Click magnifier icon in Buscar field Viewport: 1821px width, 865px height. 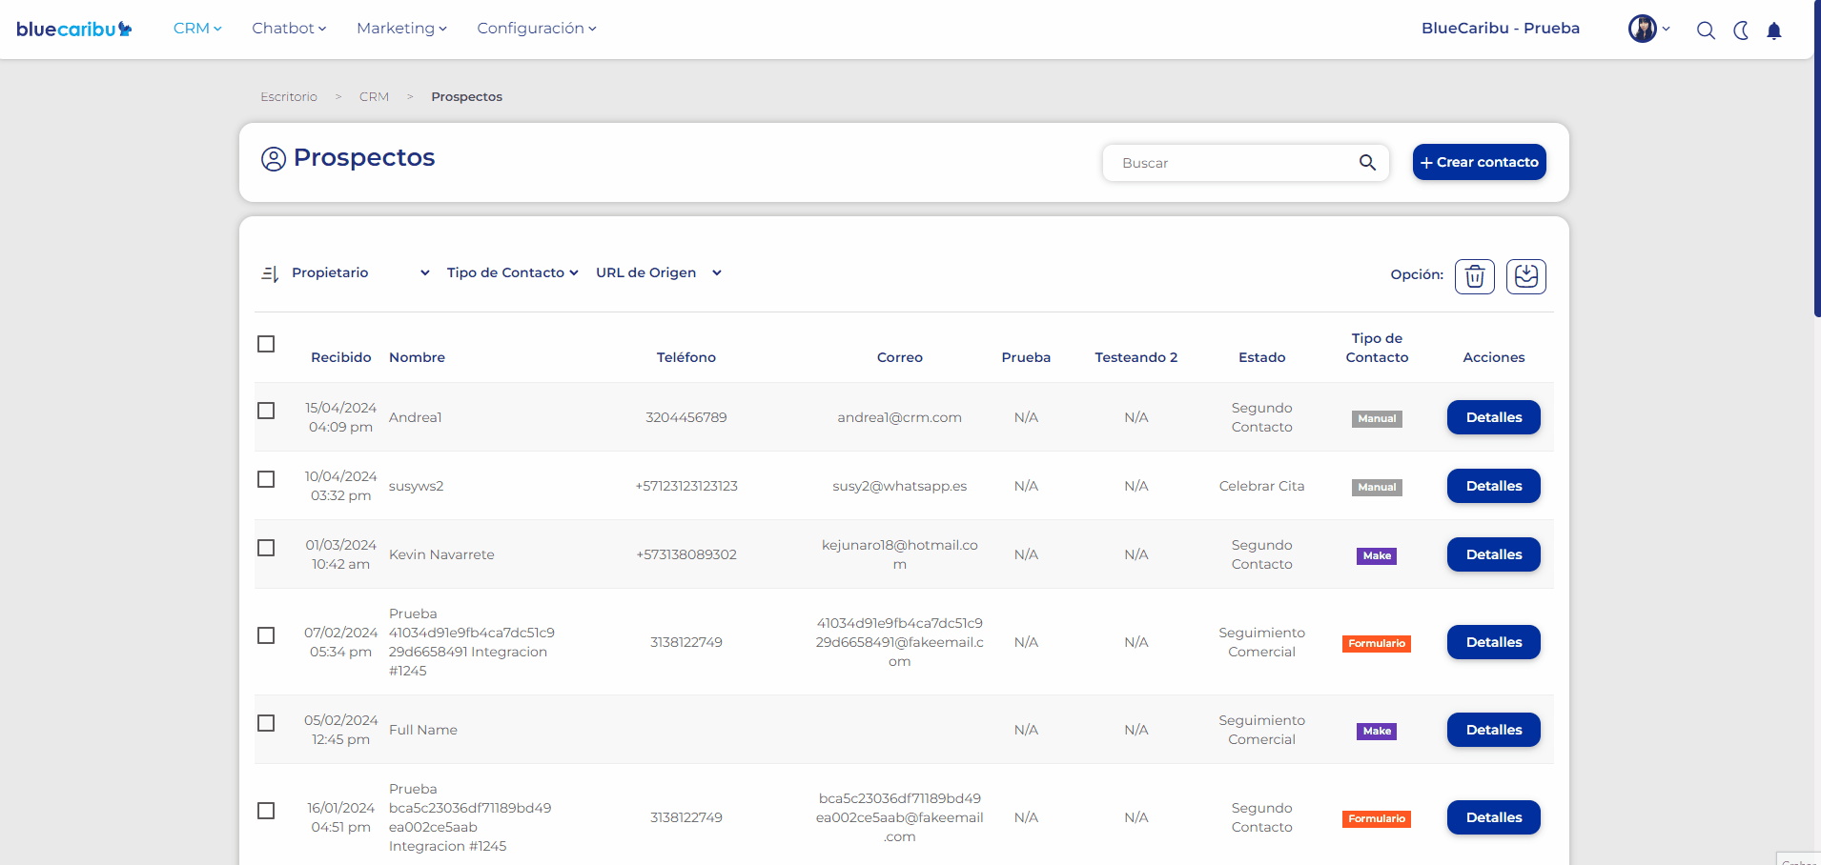click(1367, 163)
